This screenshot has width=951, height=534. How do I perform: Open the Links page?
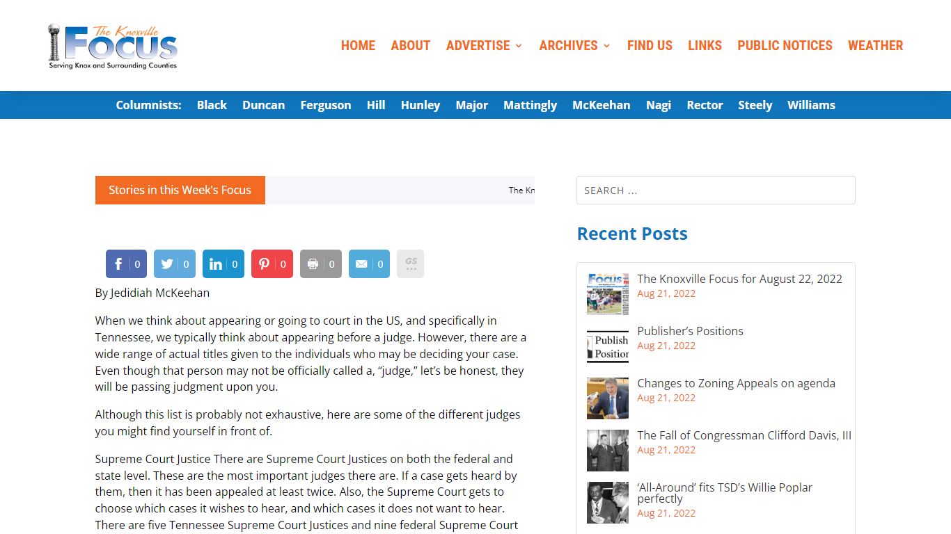(705, 46)
